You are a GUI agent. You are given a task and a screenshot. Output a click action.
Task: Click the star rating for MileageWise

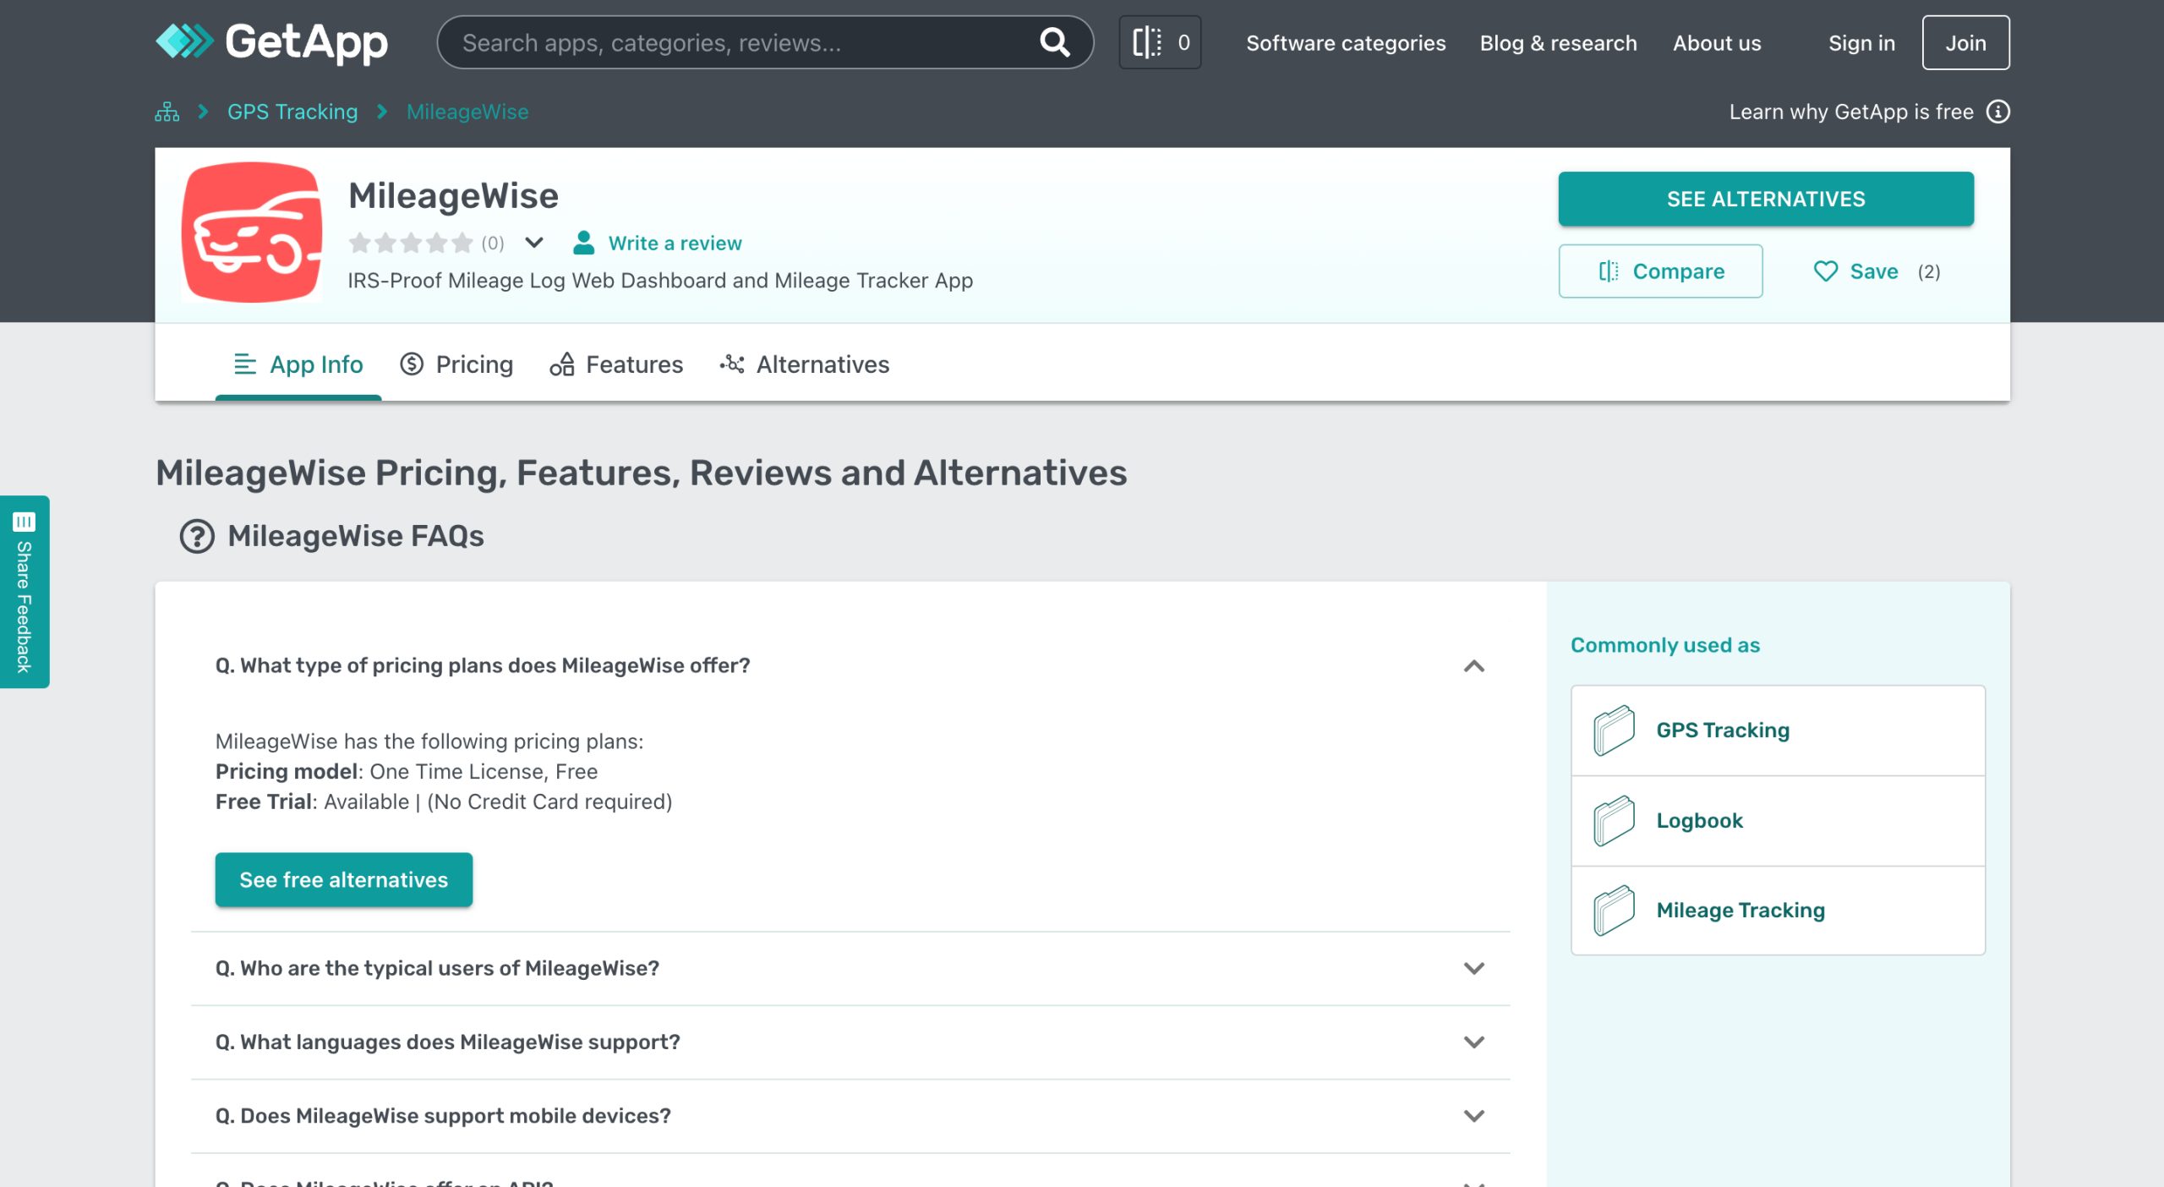411,243
